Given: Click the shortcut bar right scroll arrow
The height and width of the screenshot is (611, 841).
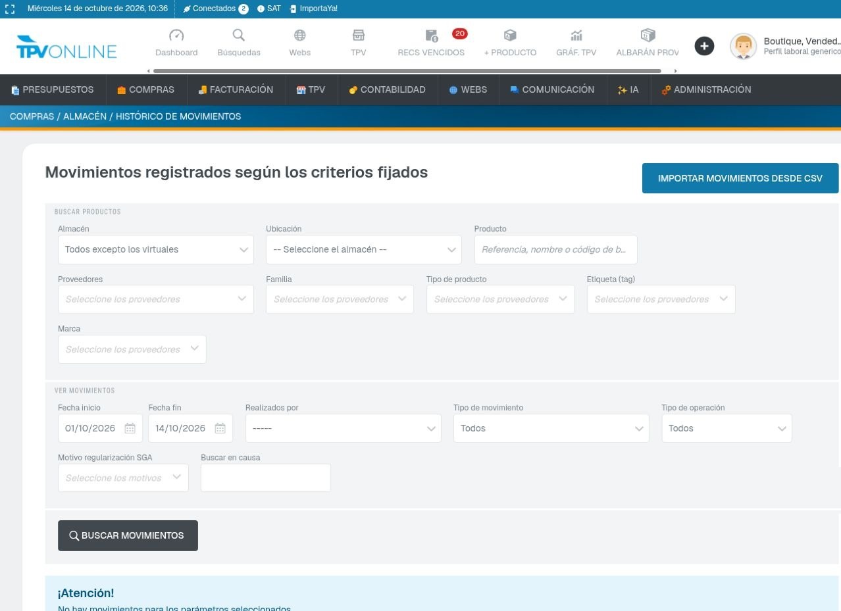Looking at the screenshot, I should click(676, 70).
